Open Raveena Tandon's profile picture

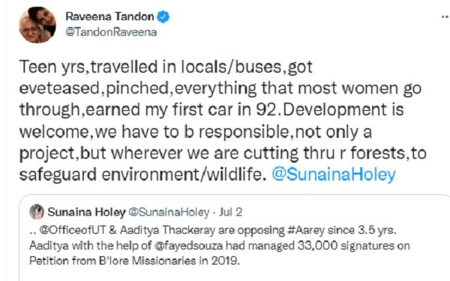[x=37, y=25]
